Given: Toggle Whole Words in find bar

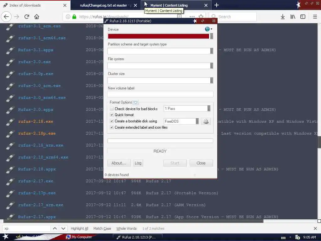Looking at the screenshot, I should tap(126, 228).
